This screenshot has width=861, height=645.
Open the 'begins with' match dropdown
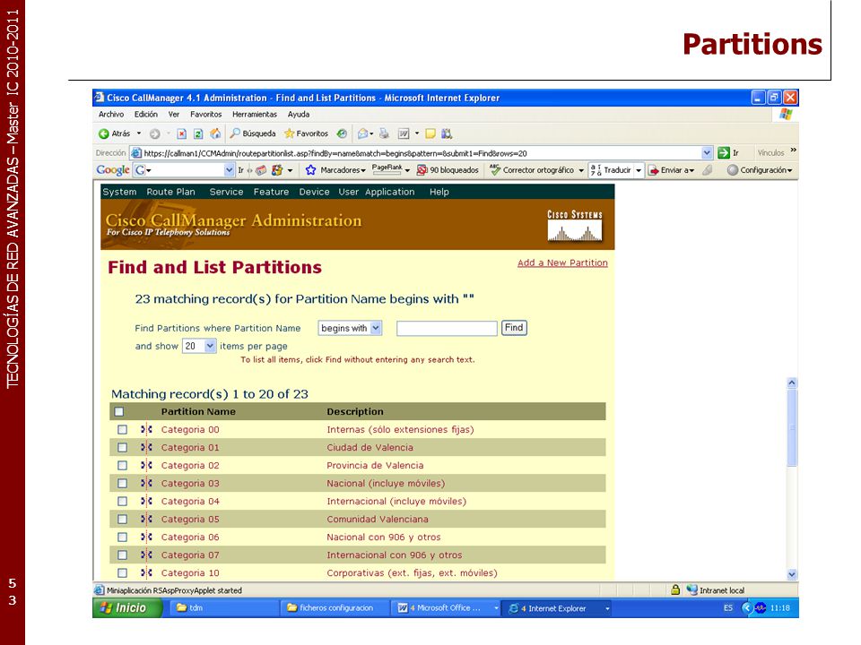pyautogui.click(x=350, y=328)
